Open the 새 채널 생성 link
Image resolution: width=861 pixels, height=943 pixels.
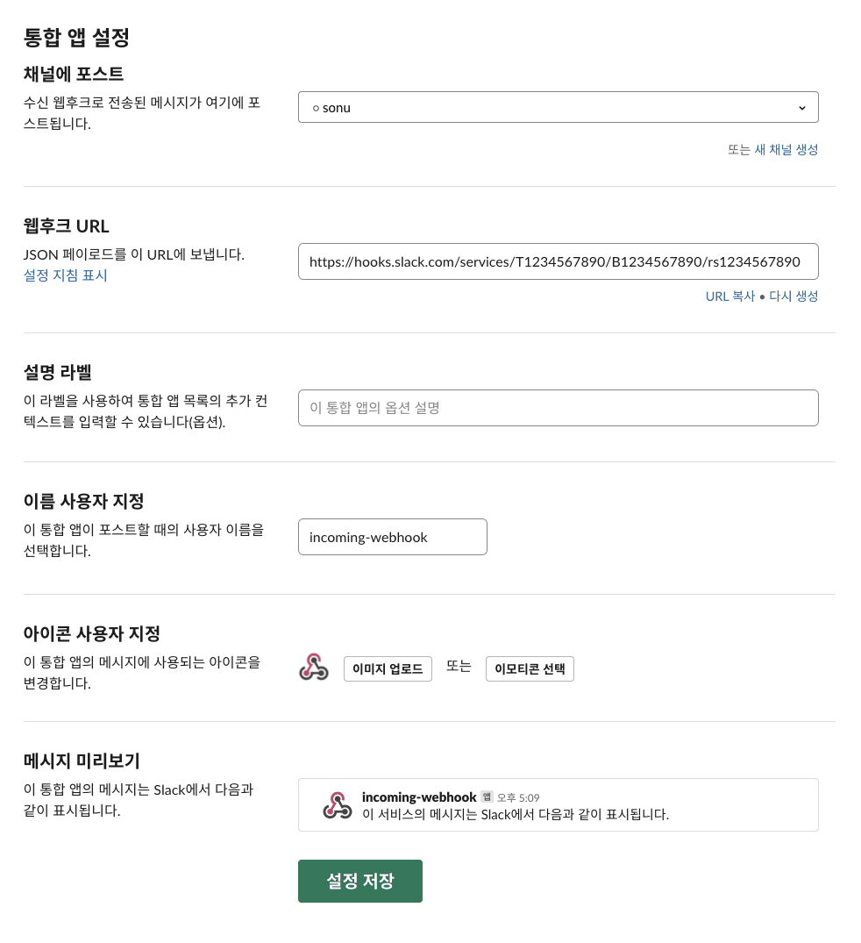coord(786,149)
